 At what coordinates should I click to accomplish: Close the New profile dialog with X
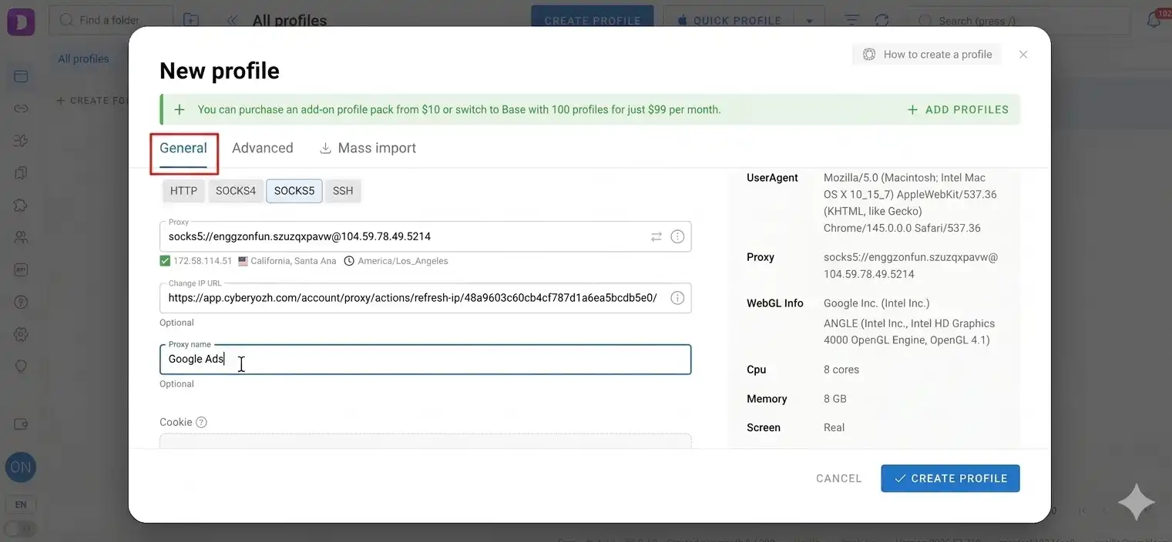[x=1023, y=55]
